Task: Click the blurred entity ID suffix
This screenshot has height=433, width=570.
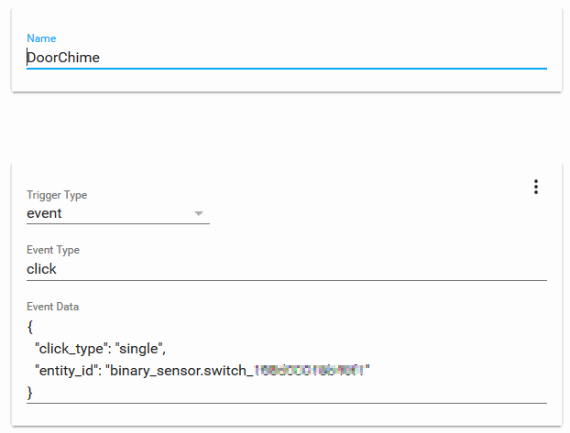Action: click(x=309, y=371)
